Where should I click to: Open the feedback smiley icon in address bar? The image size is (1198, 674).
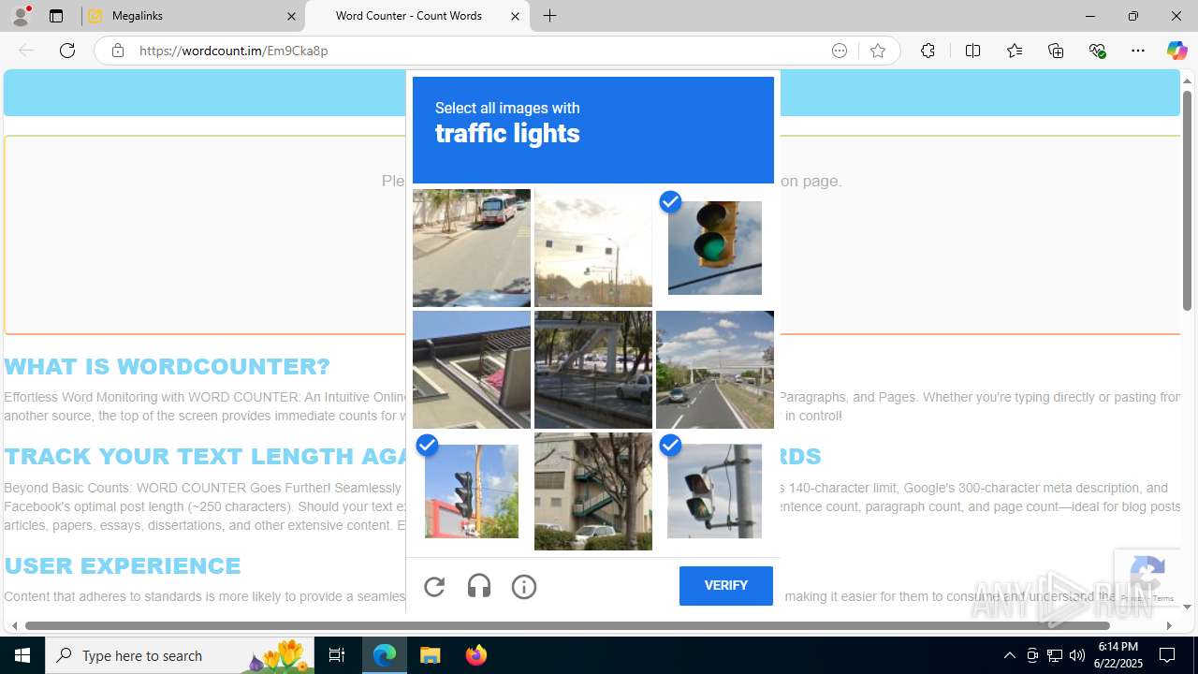click(x=840, y=51)
